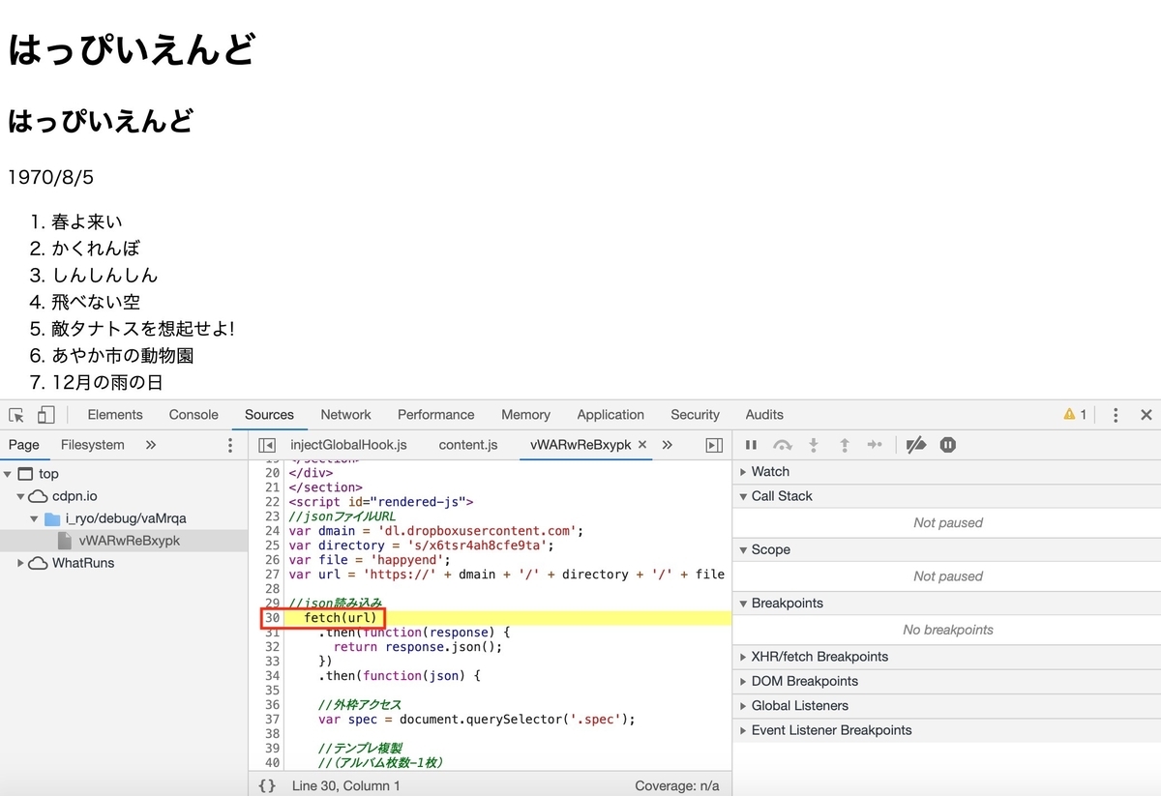Hide the debugger sidebar with toggle icon
Image resolution: width=1161 pixels, height=796 pixels.
(714, 445)
